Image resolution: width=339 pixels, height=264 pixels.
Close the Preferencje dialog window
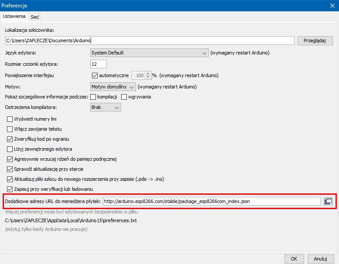pos(332,6)
